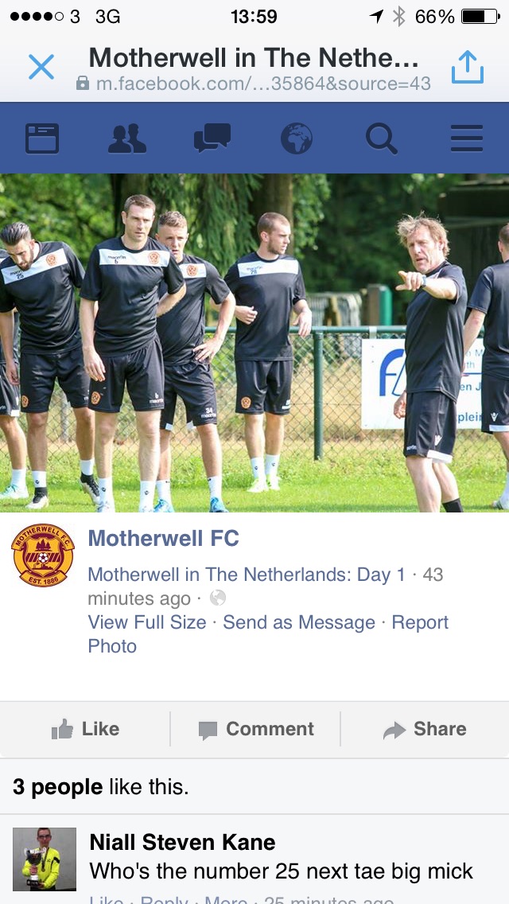Screen dimensions: 509x904
Task: Open the Friend Requests icon
Action: pos(126,138)
